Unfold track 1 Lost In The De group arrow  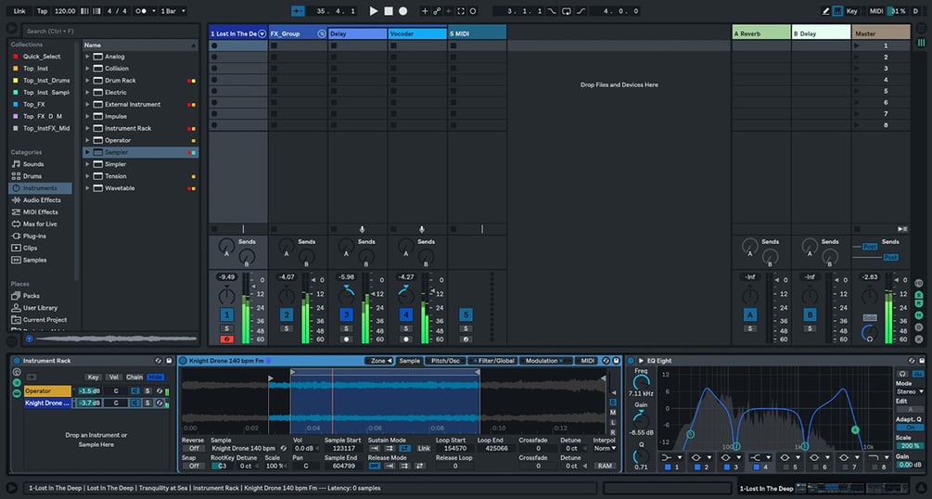262,34
